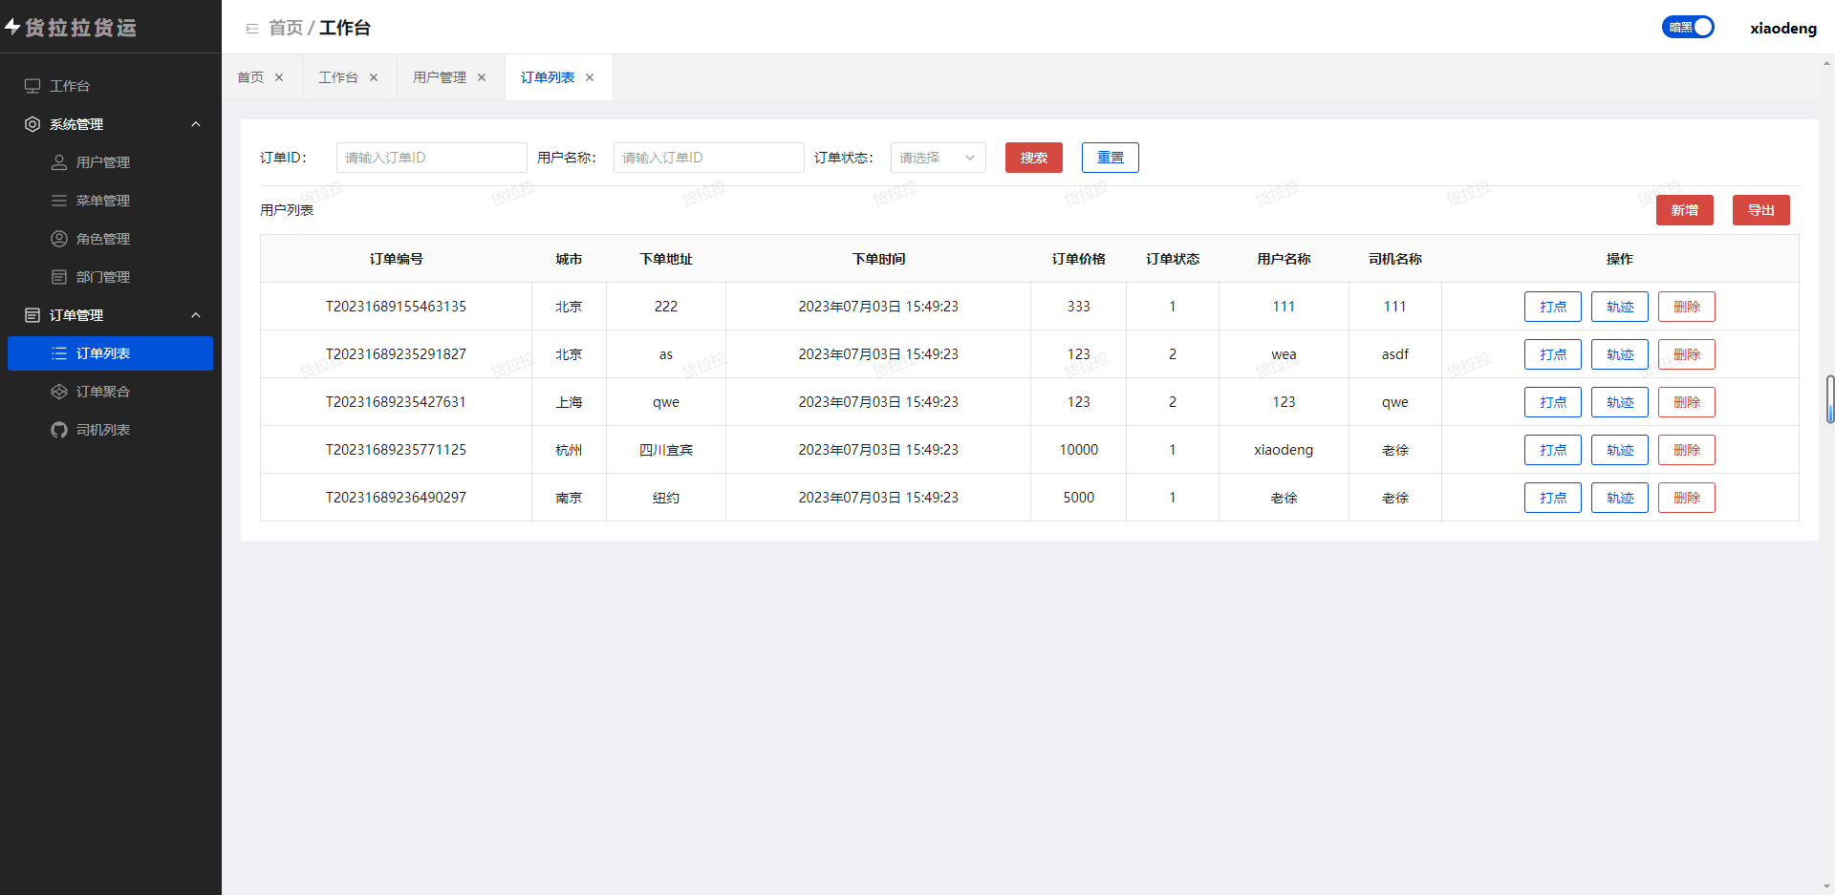Click 轨迹 for order T20231689235291827
The width and height of the screenshot is (1835, 895).
click(1620, 354)
